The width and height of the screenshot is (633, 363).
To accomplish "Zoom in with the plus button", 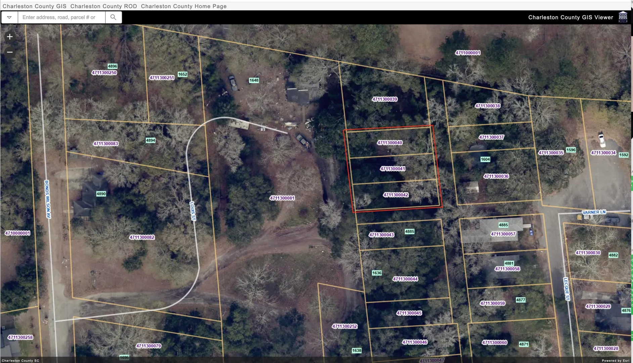I will (x=10, y=37).
